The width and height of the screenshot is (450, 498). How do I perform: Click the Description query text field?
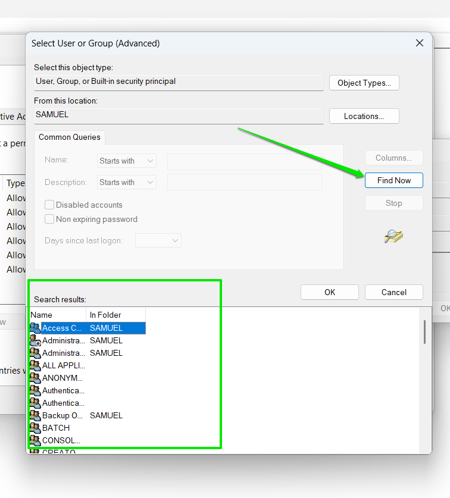(245, 182)
